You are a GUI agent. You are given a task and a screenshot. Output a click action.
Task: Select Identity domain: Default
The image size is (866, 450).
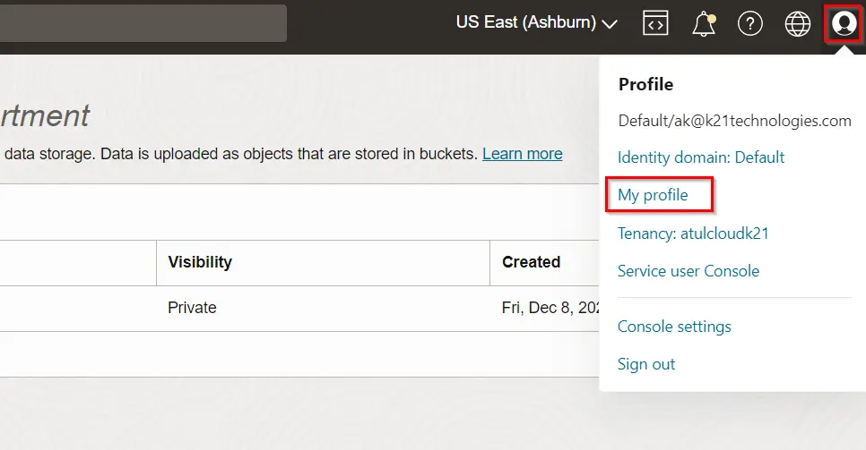701,157
